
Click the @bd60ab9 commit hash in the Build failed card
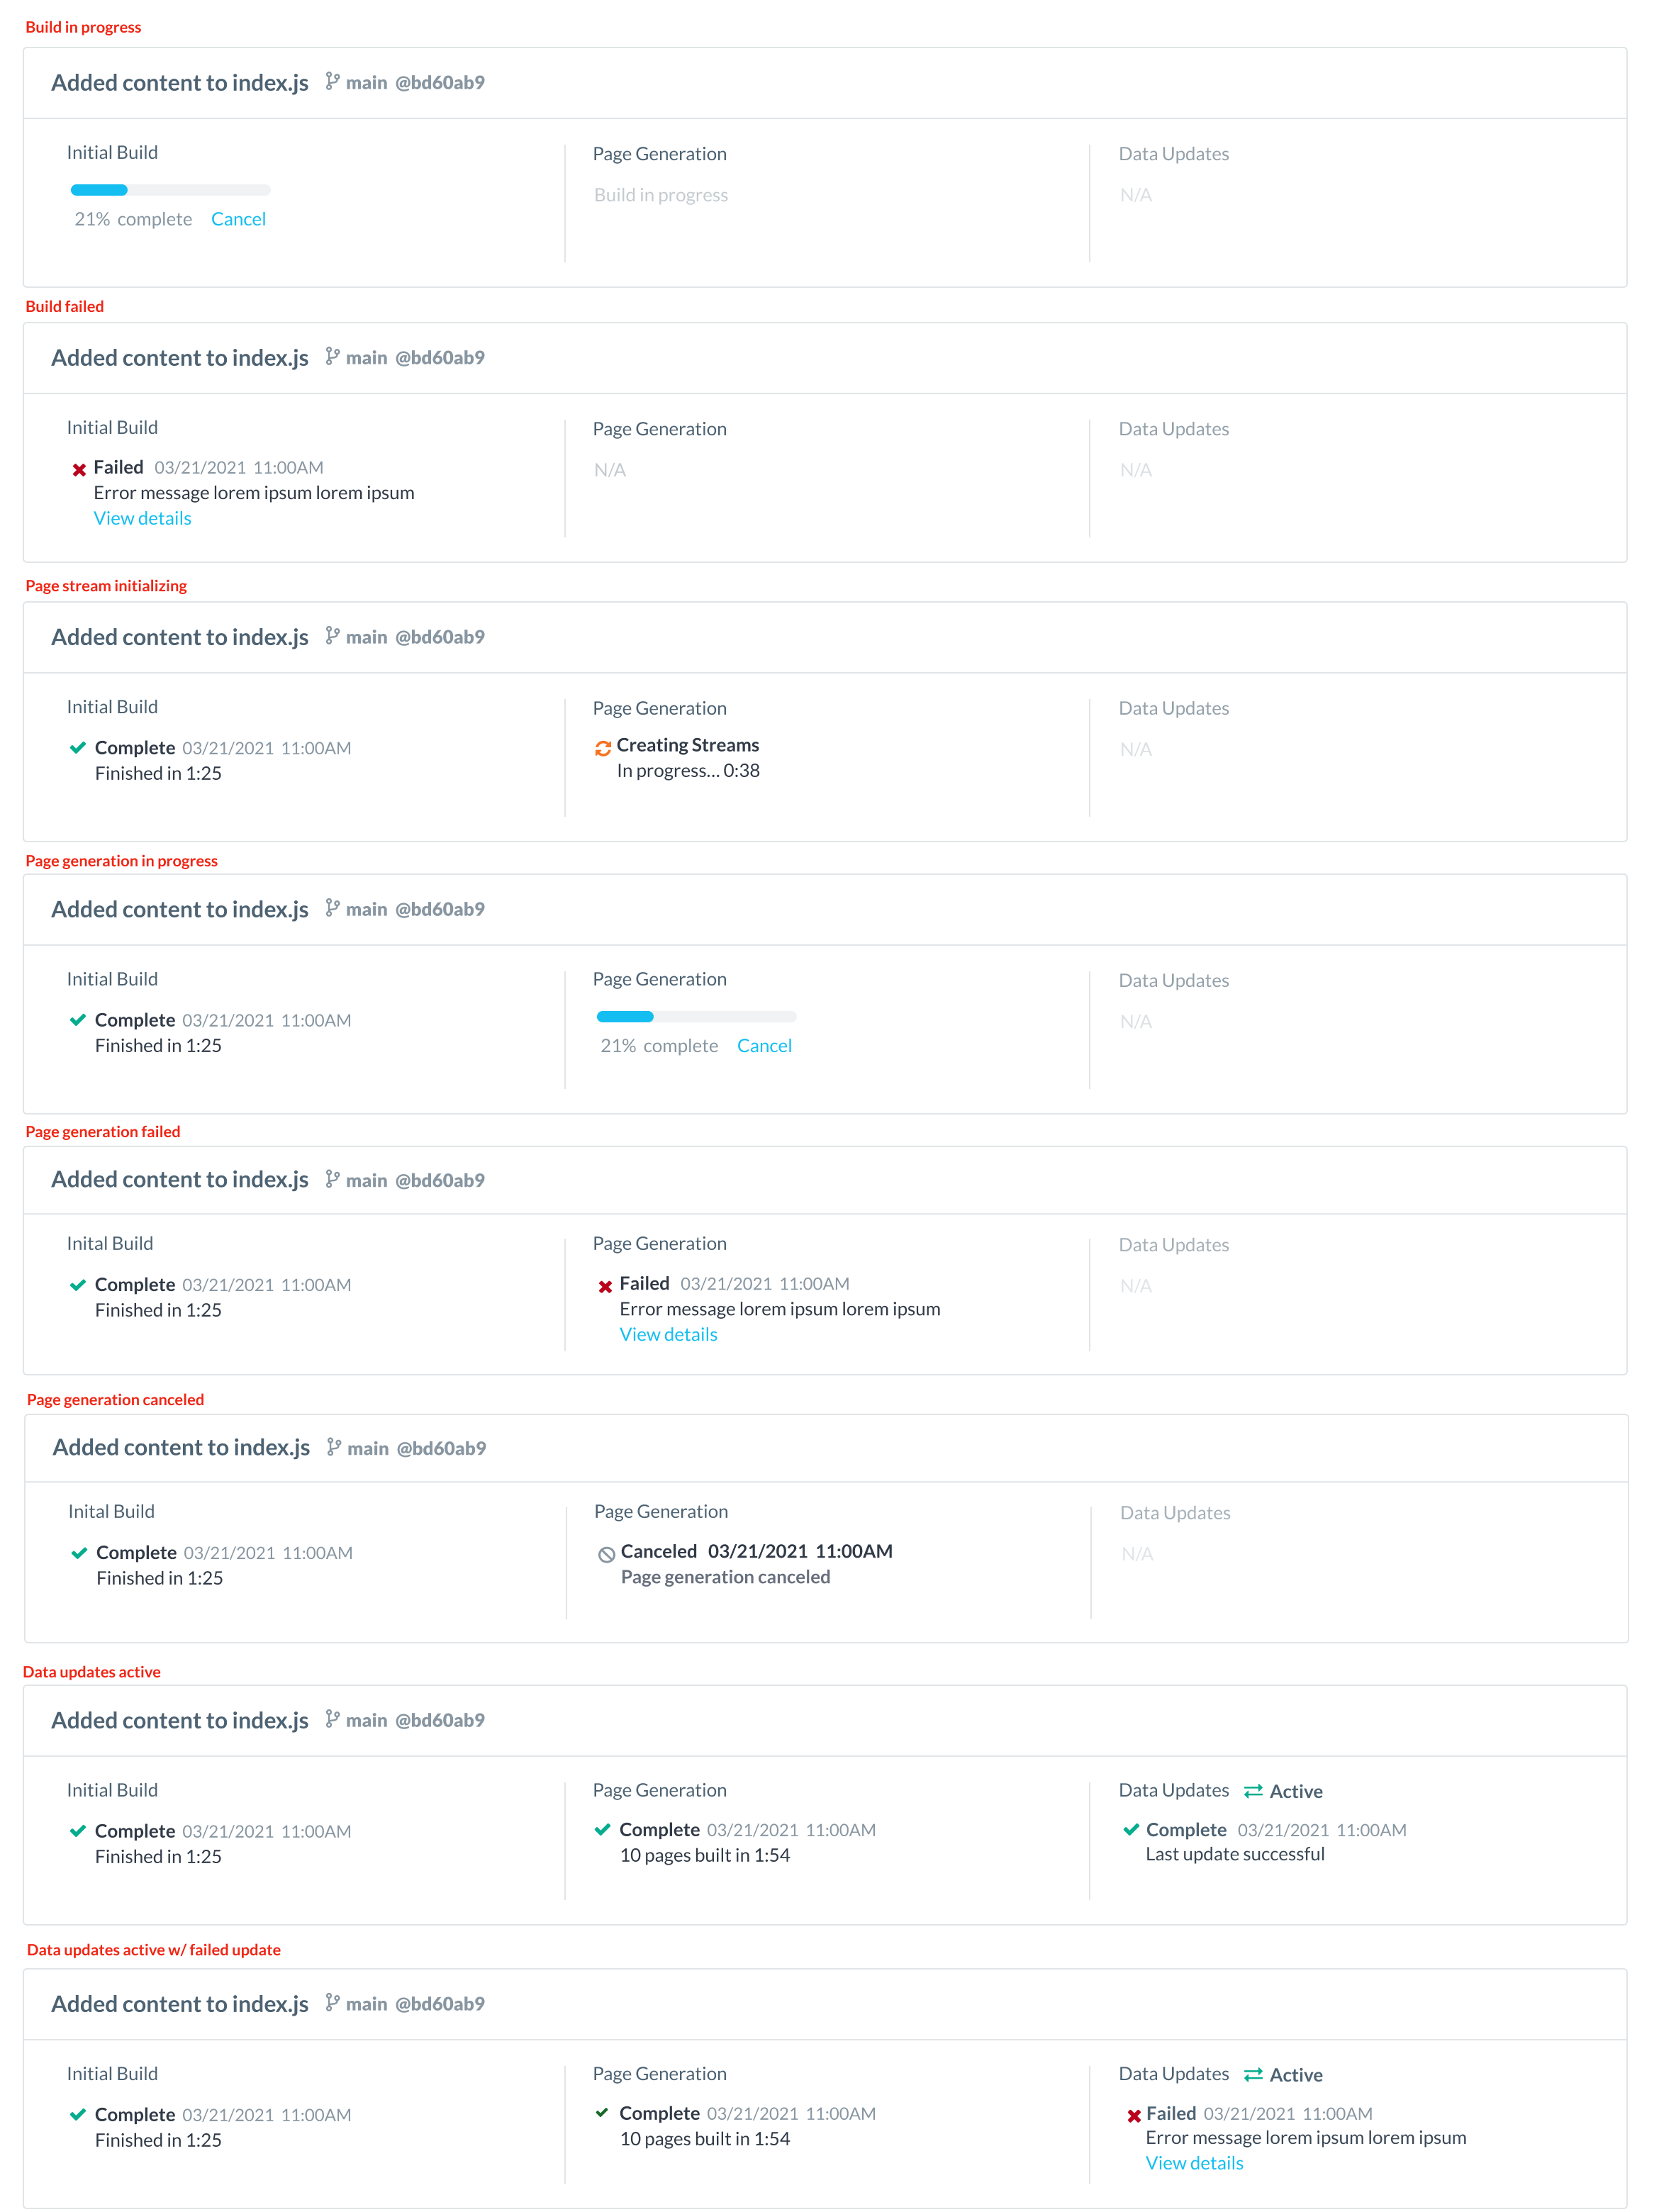click(x=440, y=358)
